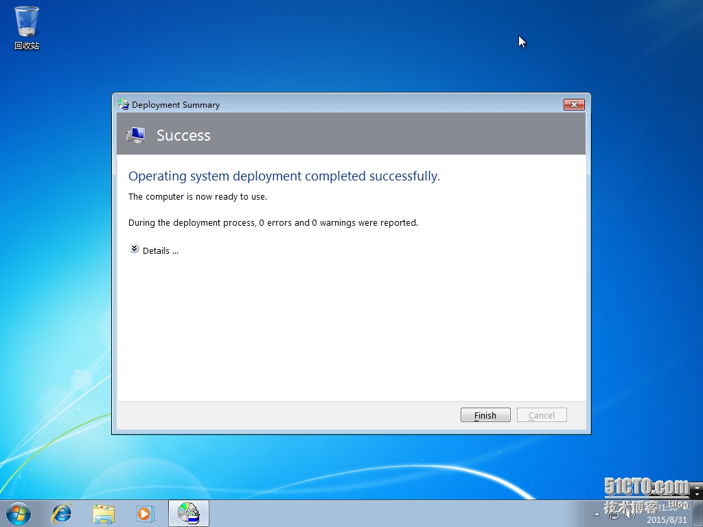Image resolution: width=703 pixels, height=527 pixels.
Task: Click the 'Operating system deployment completed successfully' heading
Action: (284, 176)
